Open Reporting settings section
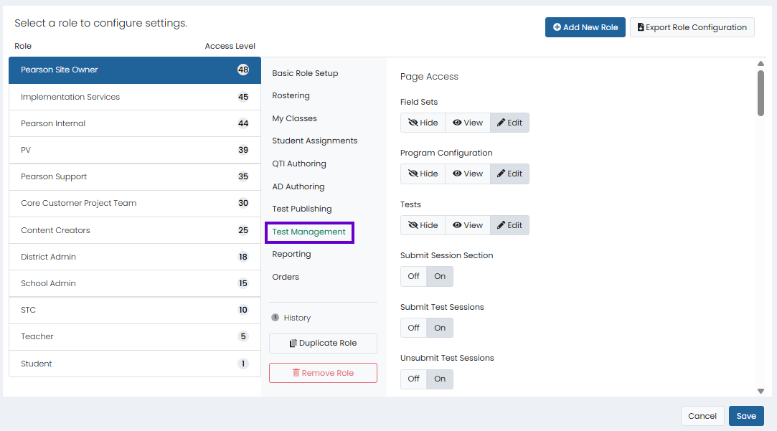The width and height of the screenshot is (777, 431). [x=291, y=254]
